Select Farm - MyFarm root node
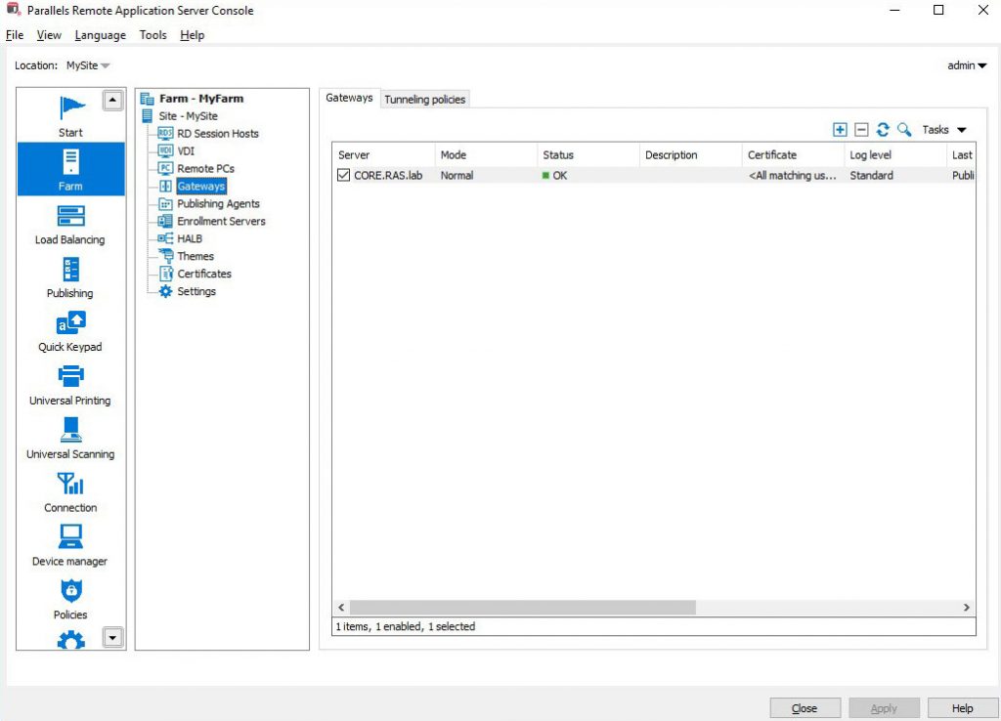Image resolution: width=1001 pixels, height=721 pixels. coord(201,99)
